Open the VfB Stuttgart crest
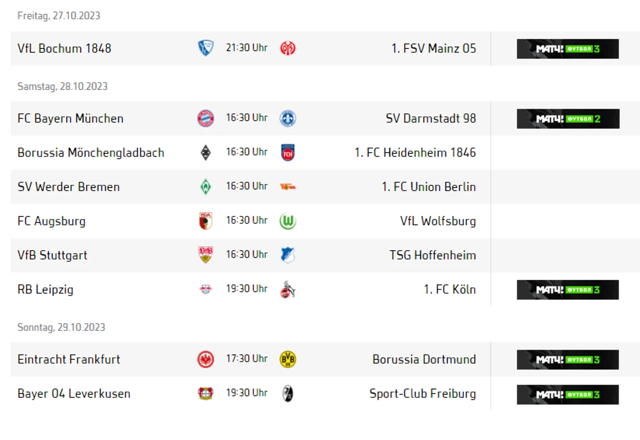Screen dimensions: 640x440 (206, 255)
